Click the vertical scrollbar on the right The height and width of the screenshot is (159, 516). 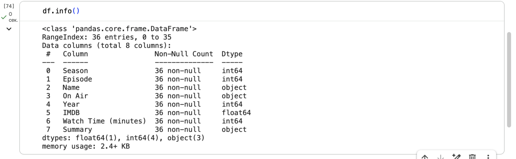point(509,79)
